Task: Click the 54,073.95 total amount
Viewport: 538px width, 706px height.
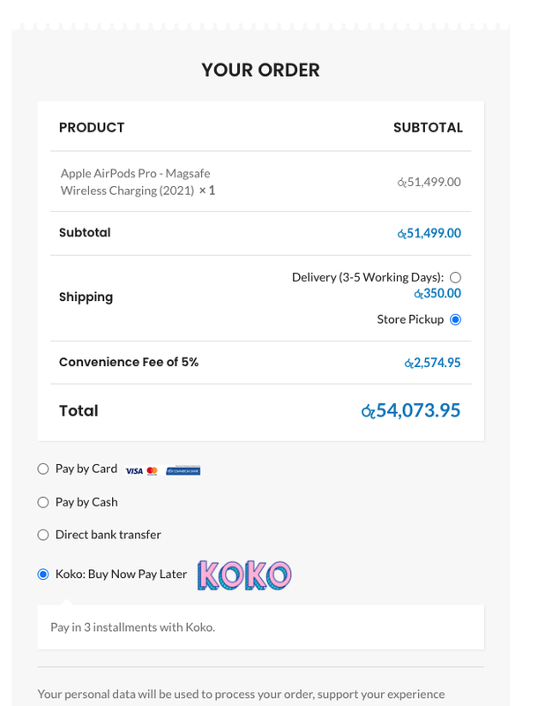Action: tap(411, 410)
